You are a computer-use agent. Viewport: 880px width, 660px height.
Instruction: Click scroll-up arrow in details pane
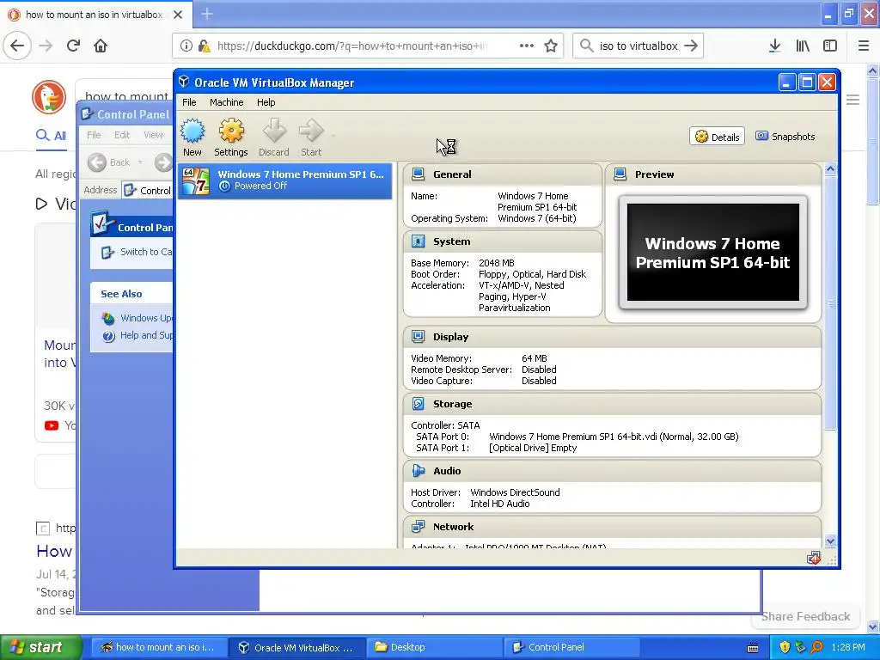coord(830,169)
